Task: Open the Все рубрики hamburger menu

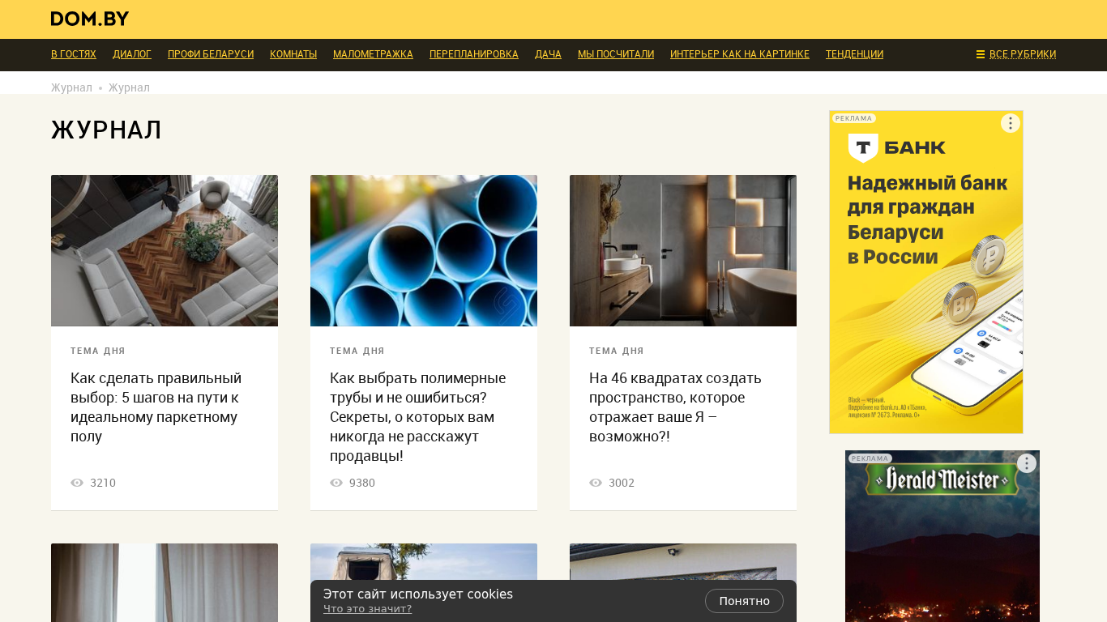Action: [1016, 54]
